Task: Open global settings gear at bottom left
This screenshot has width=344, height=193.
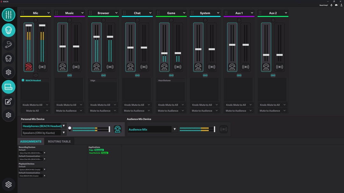Action: pyautogui.click(x=9, y=184)
